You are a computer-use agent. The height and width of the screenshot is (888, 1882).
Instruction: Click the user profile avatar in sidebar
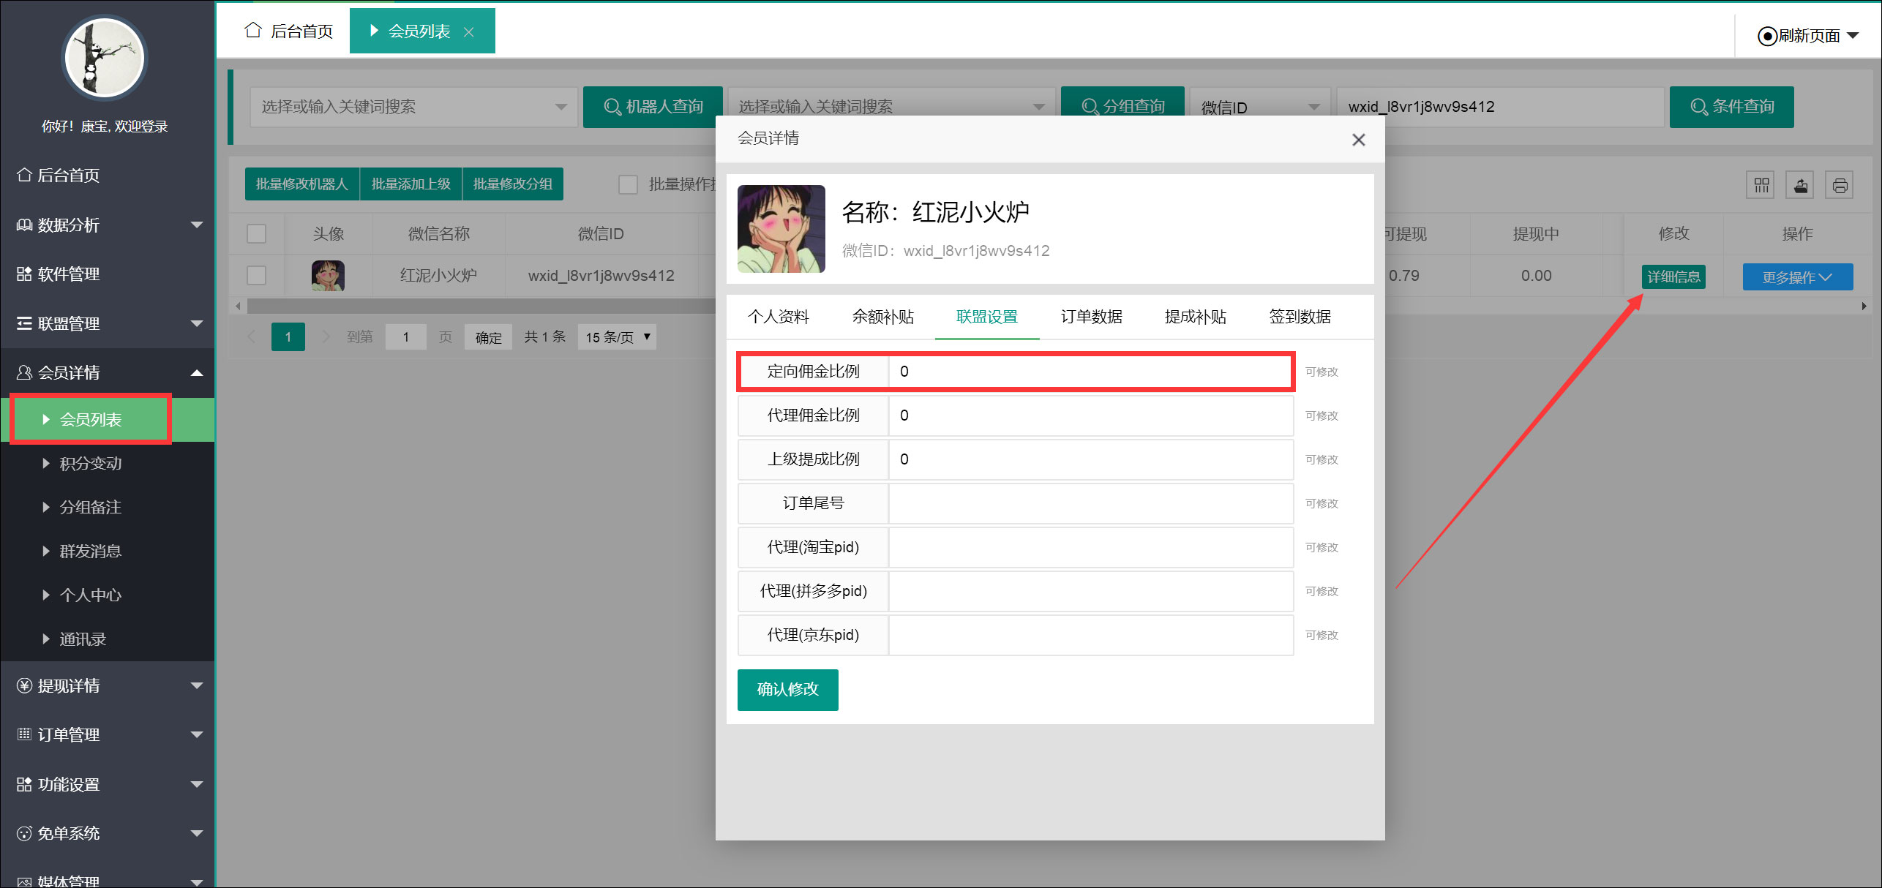[x=105, y=58]
